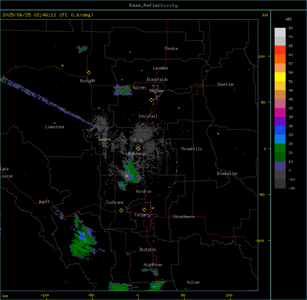Click the RockyMH label
This screenshot has width=307, height=300.
[x=87, y=81]
